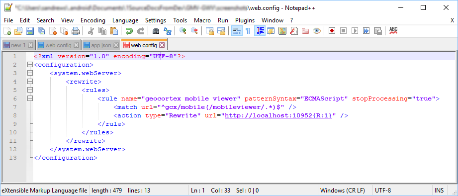Cut selection with scissors icon
458x196 pixels.
(91, 30)
